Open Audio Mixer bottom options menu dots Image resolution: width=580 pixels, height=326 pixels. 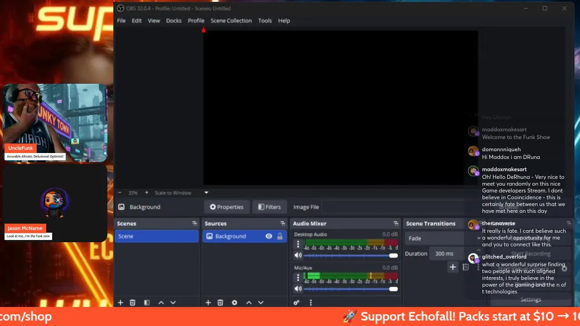tap(310, 302)
